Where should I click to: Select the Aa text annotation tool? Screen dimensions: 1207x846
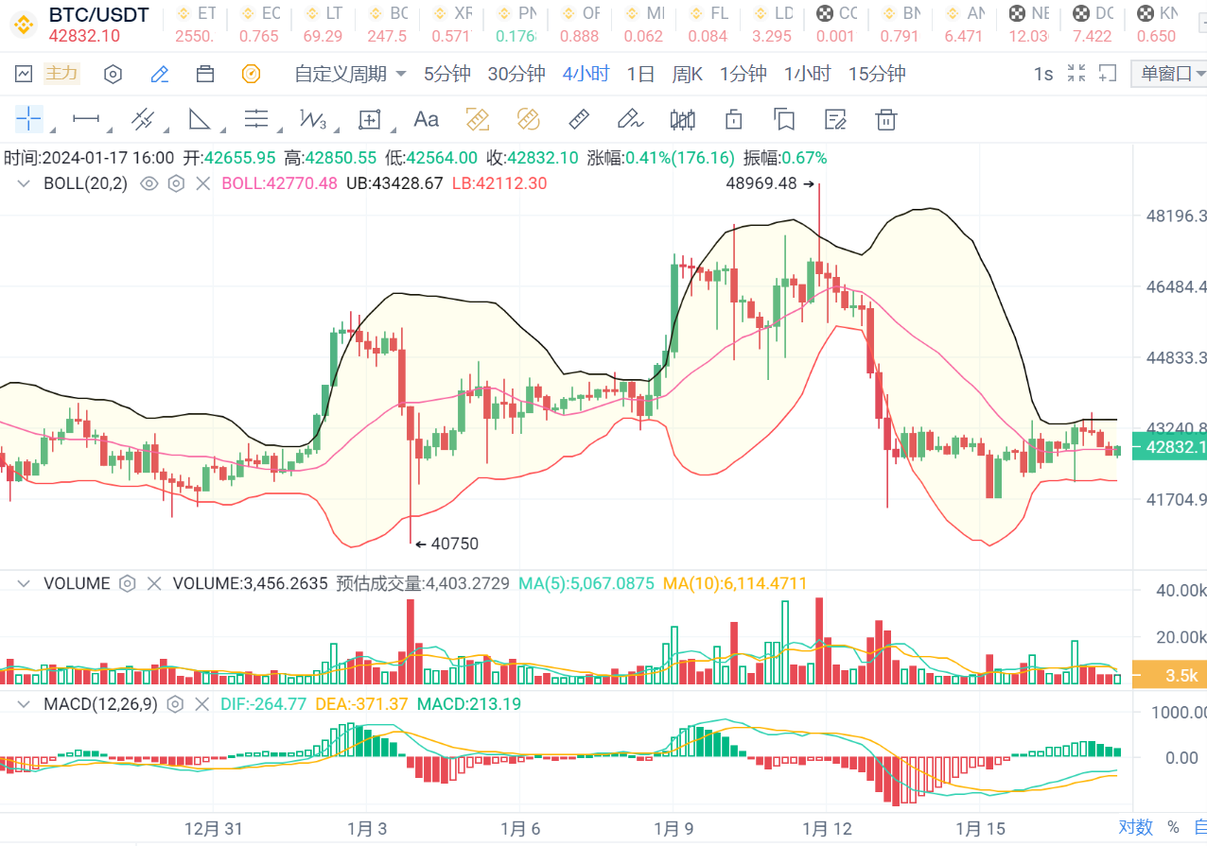pos(427,119)
